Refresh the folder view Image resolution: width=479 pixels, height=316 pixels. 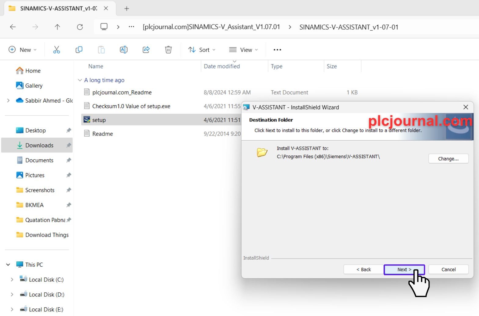click(80, 27)
